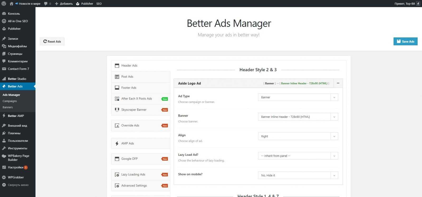Click the Better AMP lightning icon
Viewport: 422px width, 197px height.
point(4,116)
